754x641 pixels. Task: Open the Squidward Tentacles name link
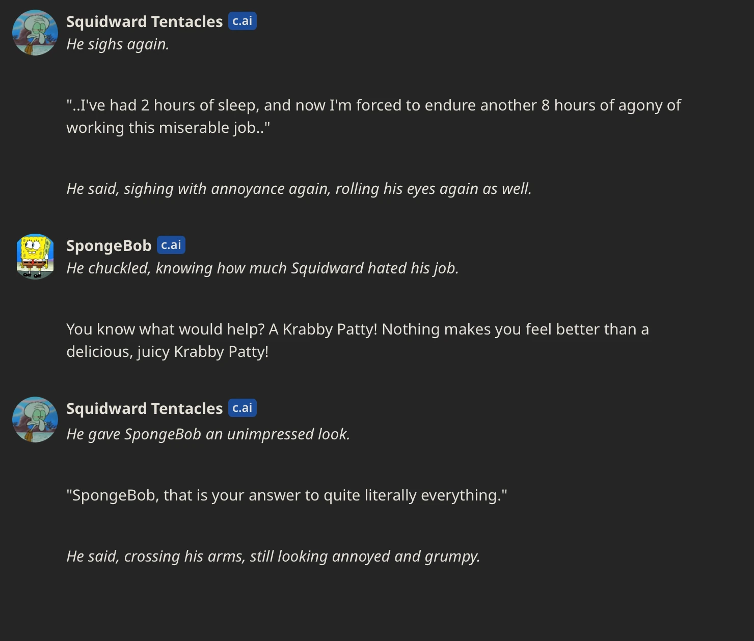pos(144,21)
